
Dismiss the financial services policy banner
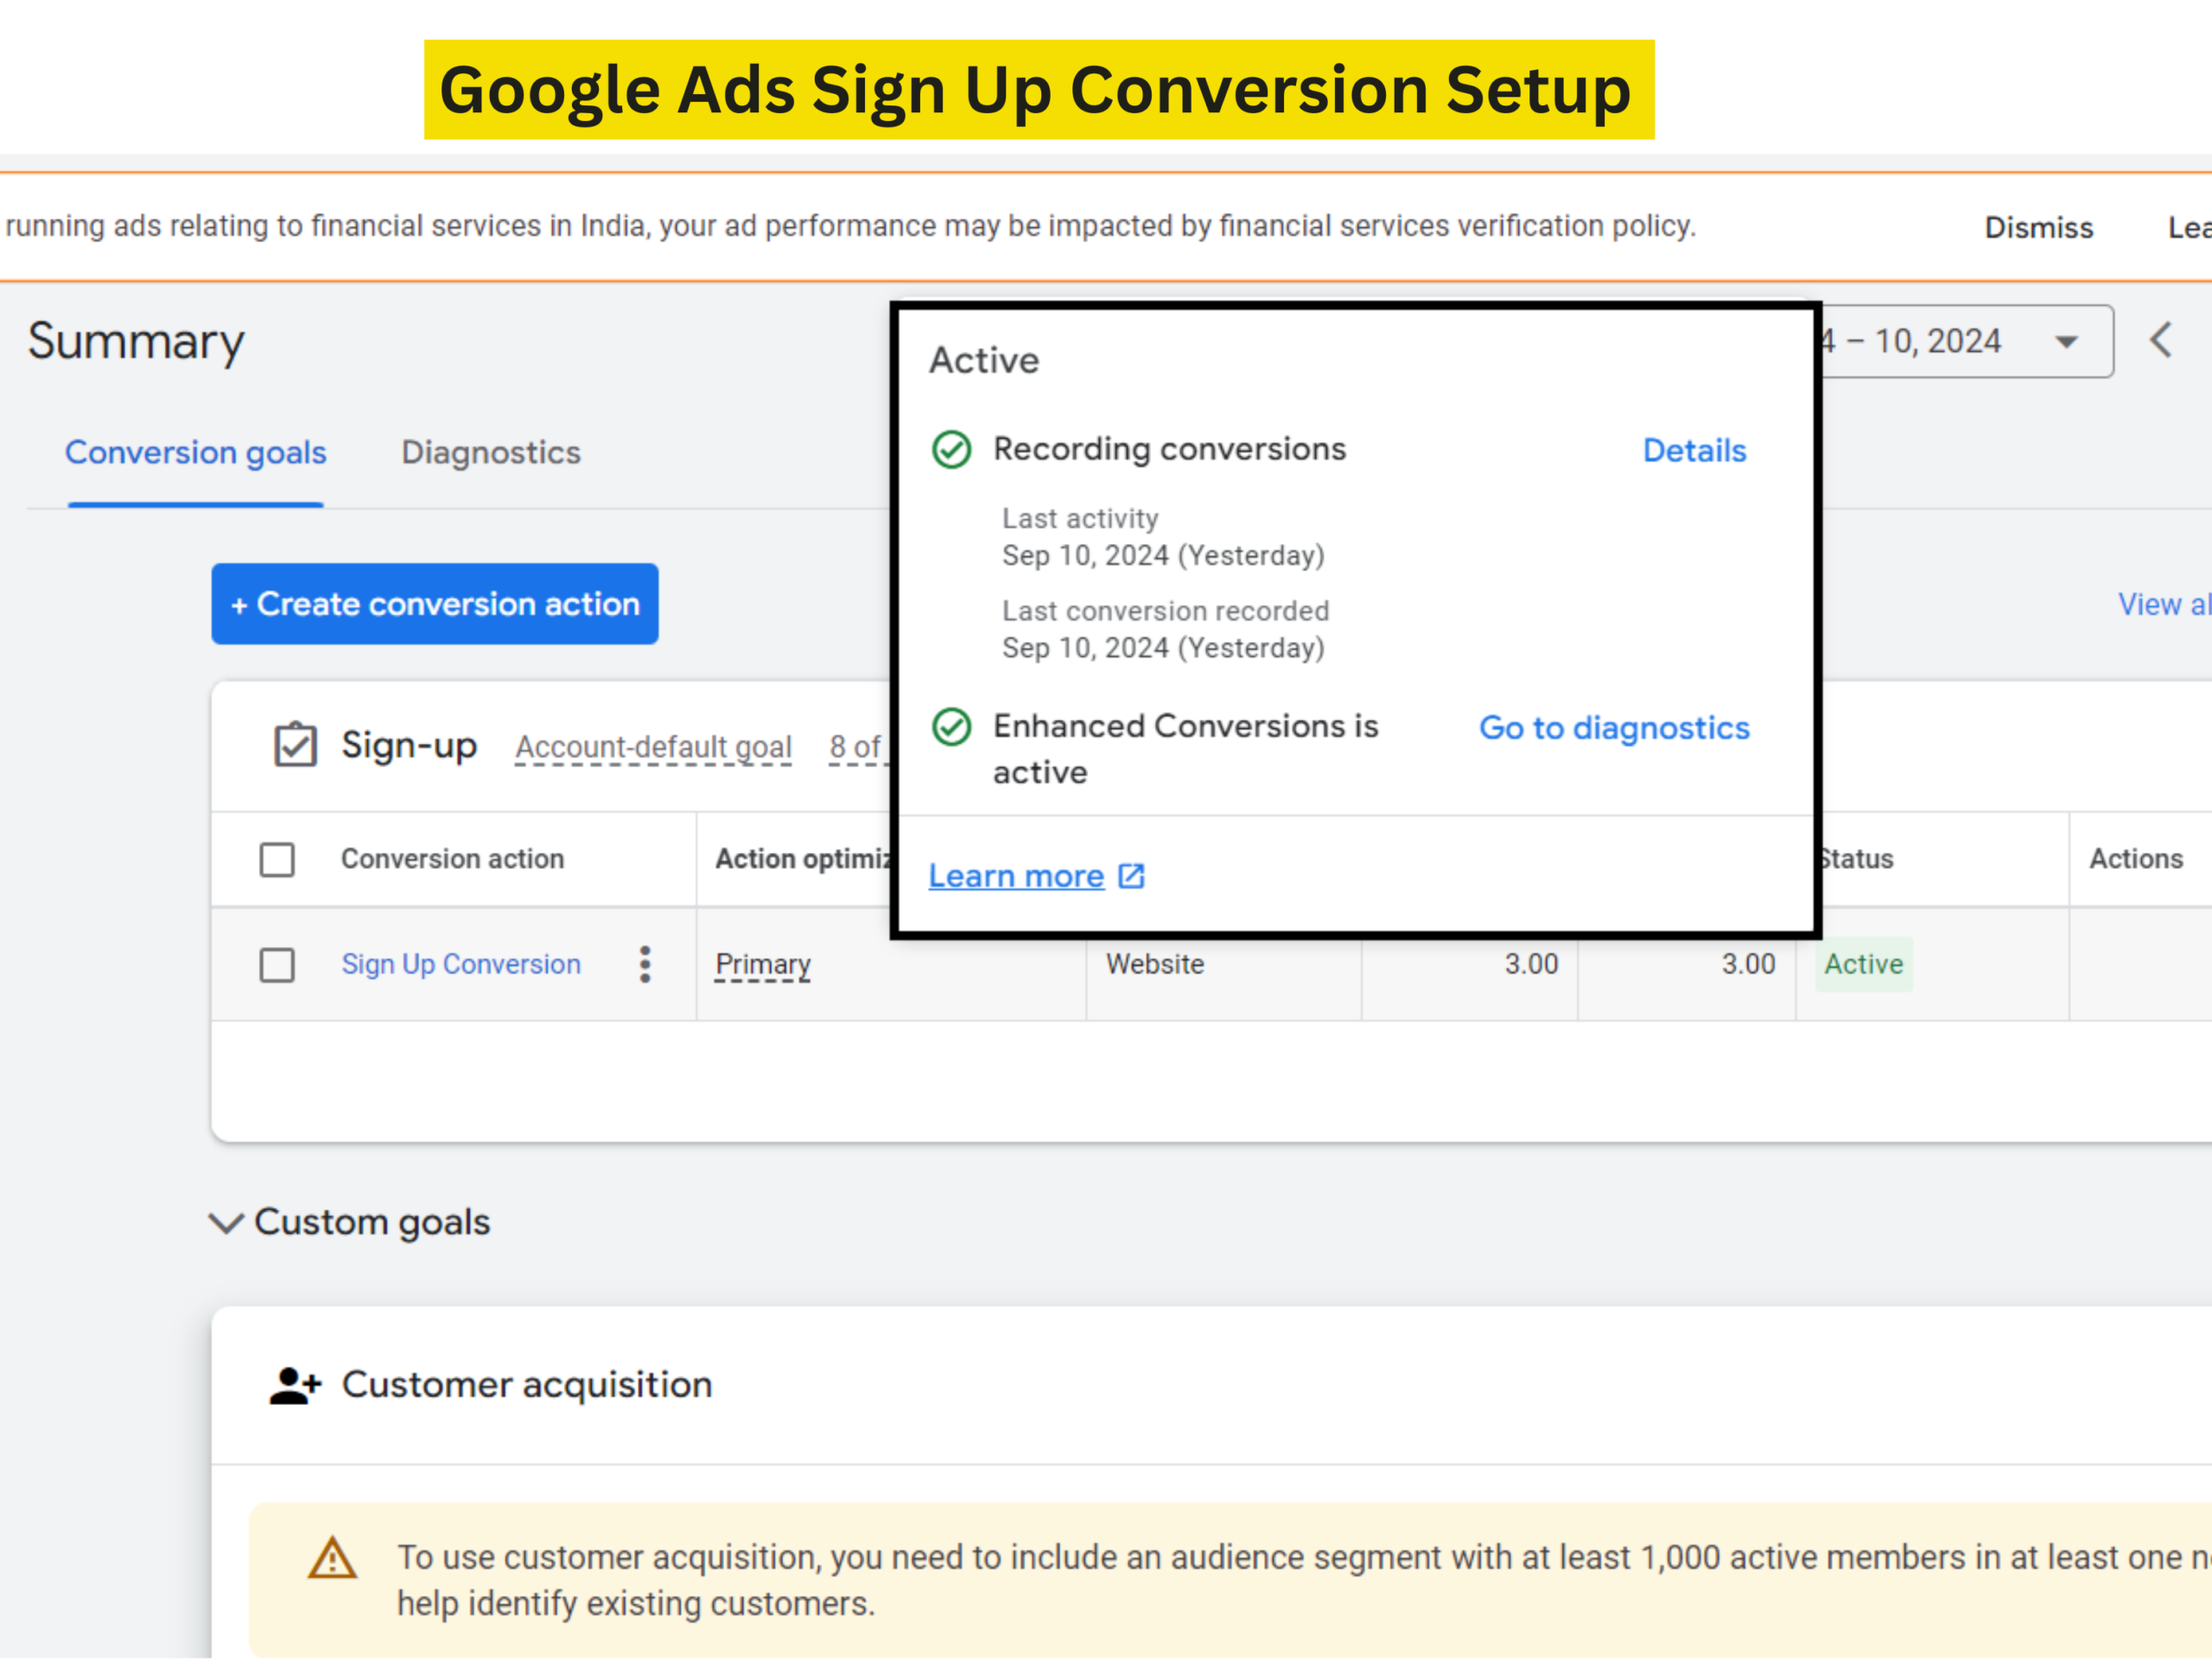pos(2038,228)
